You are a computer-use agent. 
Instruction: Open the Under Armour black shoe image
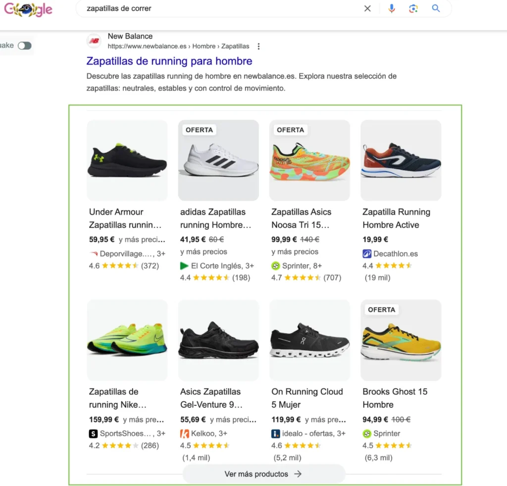[x=127, y=160]
